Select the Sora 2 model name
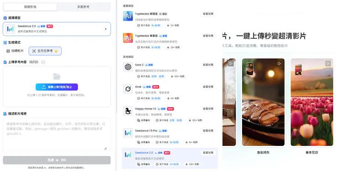Screen dimensions: 338x171 pos(139,65)
